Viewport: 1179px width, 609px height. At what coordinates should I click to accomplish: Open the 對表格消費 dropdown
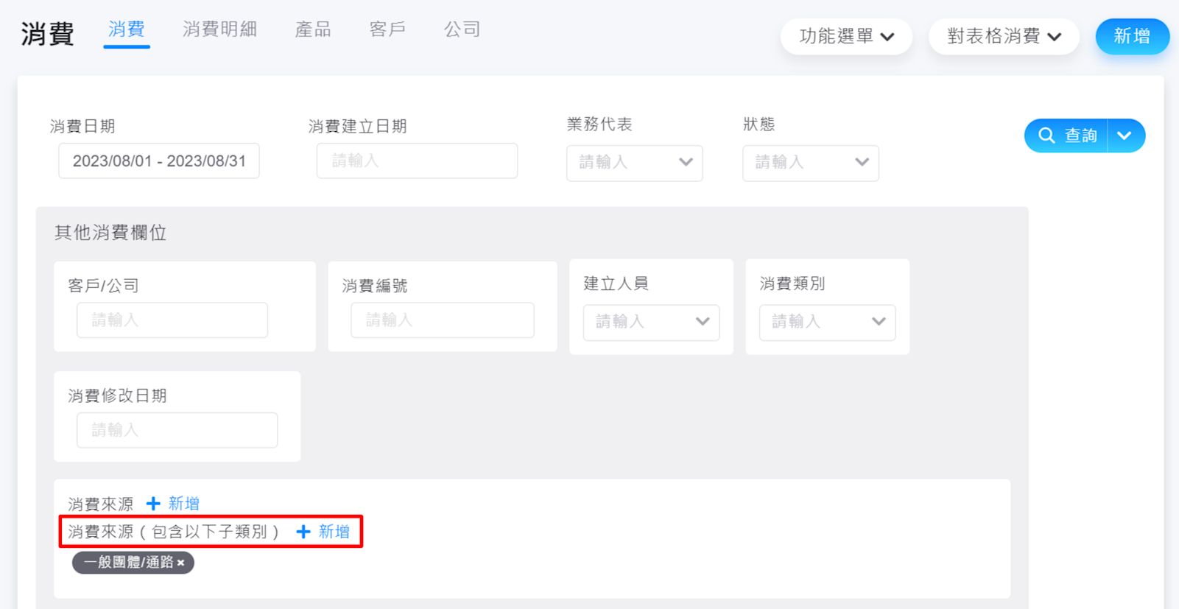coord(1003,36)
